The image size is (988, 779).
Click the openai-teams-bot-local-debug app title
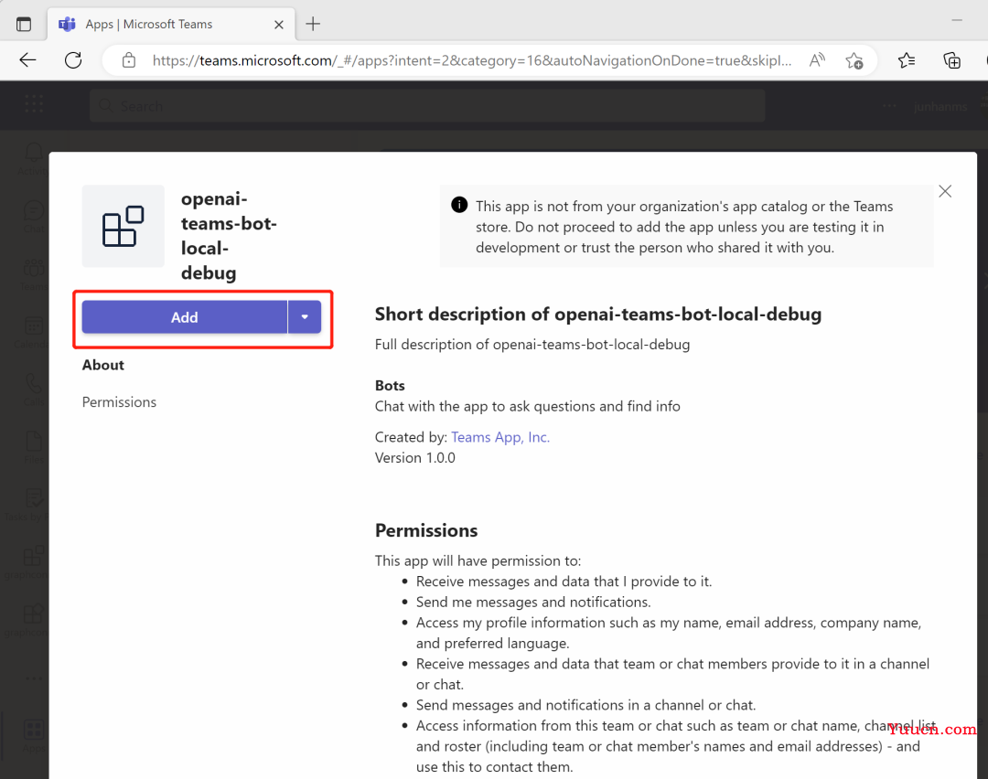click(229, 236)
